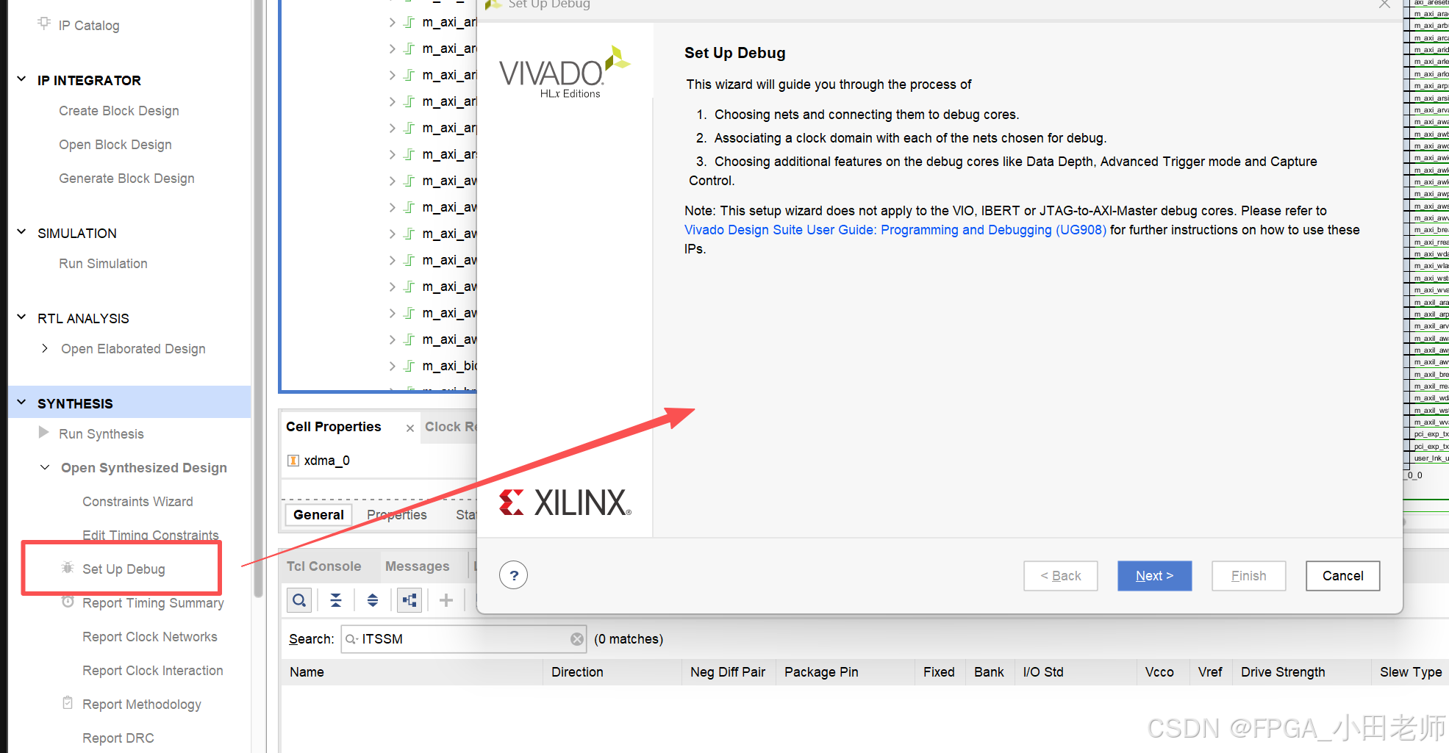Expand the m_axi_arp tree node
The height and width of the screenshot is (753, 1449).
pos(392,128)
